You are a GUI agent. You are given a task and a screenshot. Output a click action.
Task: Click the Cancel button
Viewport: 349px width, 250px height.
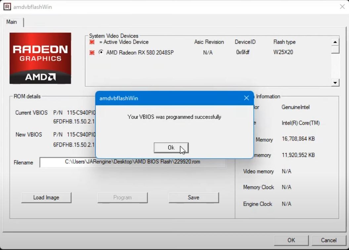[329, 240]
